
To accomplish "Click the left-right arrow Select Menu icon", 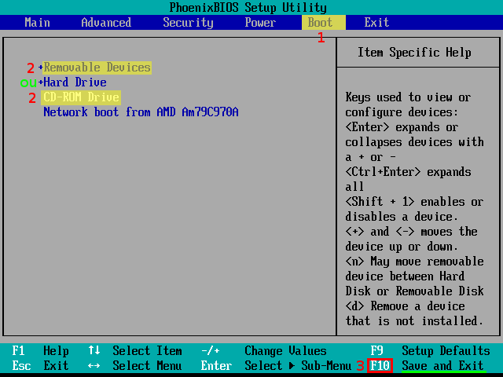I will pyautogui.click(x=94, y=366).
